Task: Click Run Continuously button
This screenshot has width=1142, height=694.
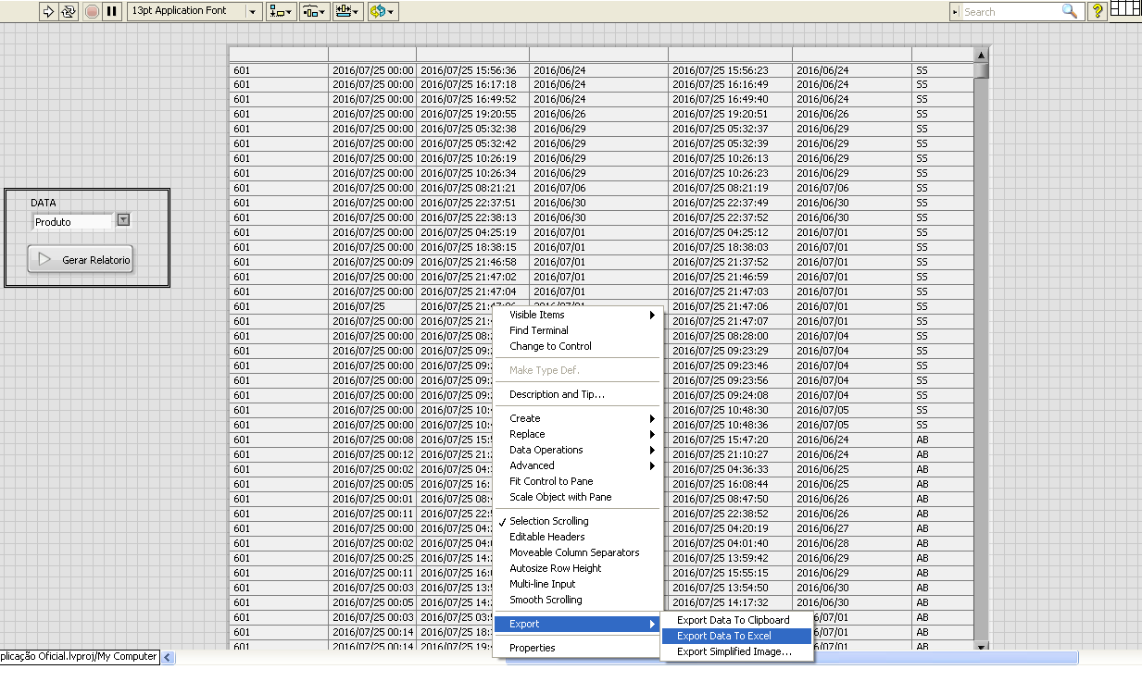Action: click(69, 11)
